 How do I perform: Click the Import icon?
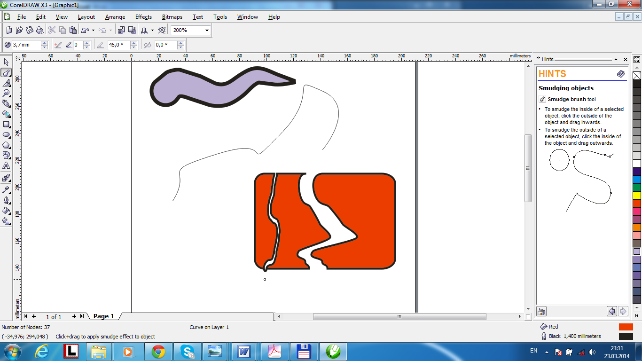[121, 30]
